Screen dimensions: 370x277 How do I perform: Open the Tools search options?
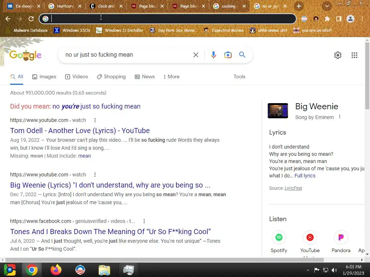coord(239,77)
